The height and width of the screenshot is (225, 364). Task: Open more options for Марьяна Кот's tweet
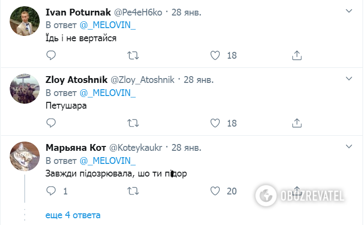point(348,145)
